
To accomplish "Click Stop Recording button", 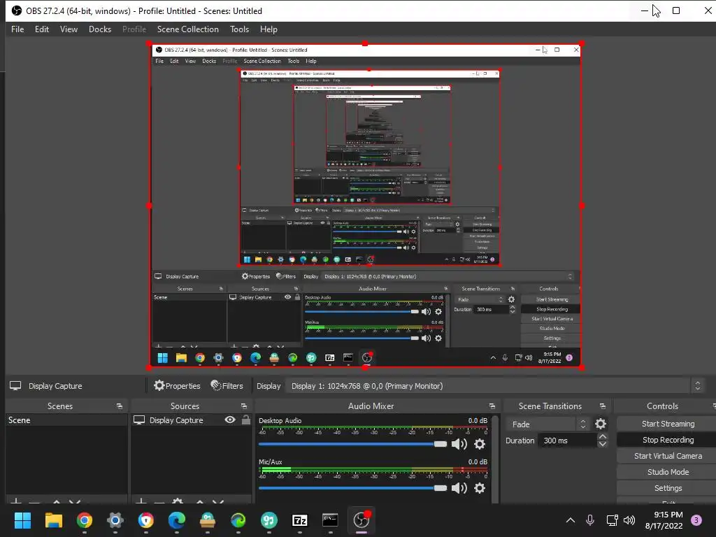I will pyautogui.click(x=668, y=440).
